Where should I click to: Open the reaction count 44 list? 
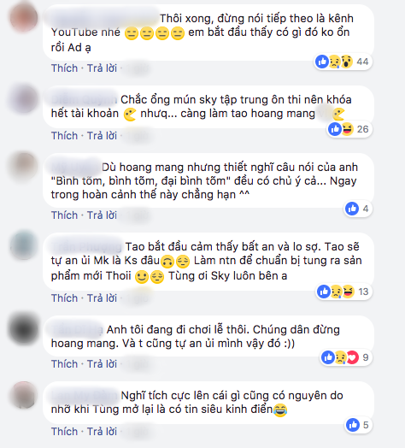coord(362,62)
